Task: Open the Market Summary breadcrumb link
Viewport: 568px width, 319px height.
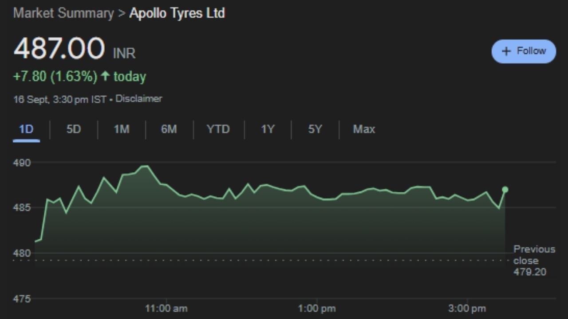Action: [x=63, y=13]
